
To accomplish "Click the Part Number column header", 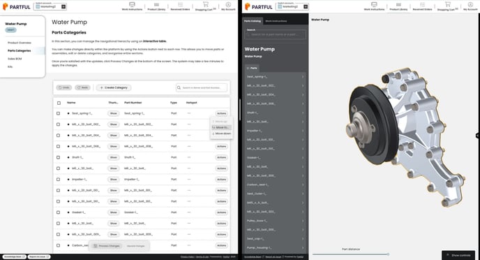I will click(133, 103).
